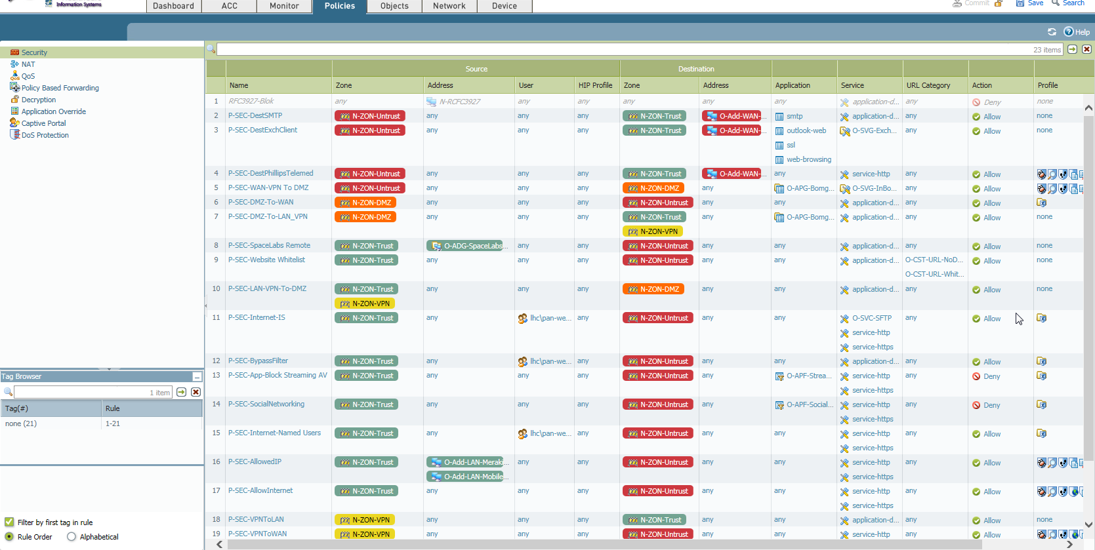Select the Rule Order radio button
This screenshot has height=550, width=1095.
9,537
